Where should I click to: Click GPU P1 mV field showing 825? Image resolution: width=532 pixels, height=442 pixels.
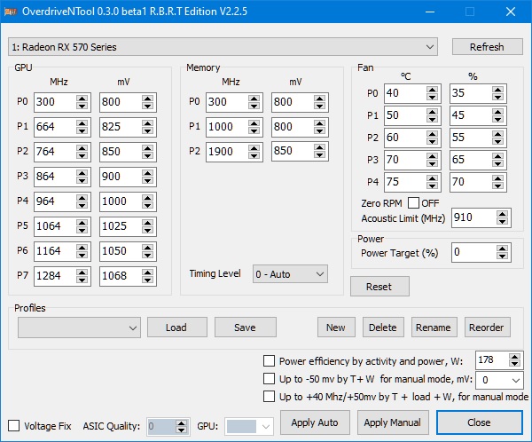120,127
